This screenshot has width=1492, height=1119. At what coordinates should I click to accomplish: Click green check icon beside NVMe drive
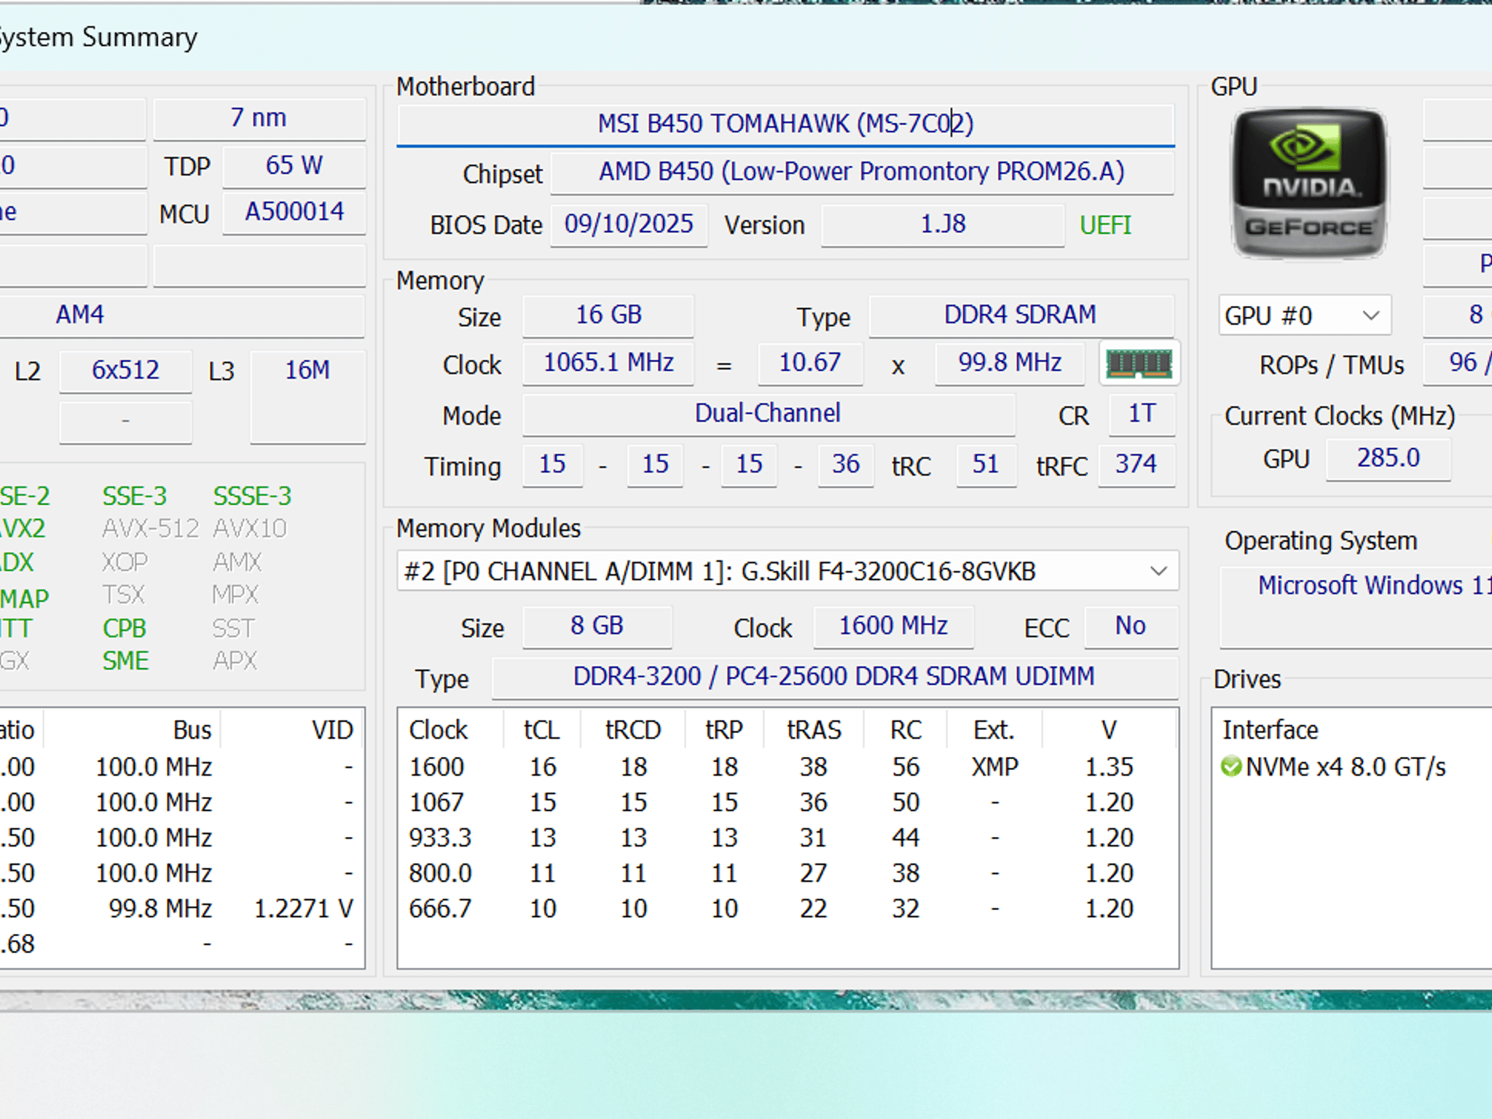(1231, 766)
